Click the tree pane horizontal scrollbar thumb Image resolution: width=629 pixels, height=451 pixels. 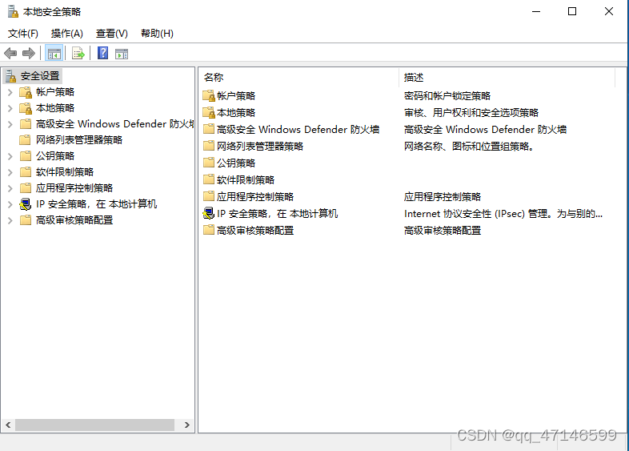point(94,425)
